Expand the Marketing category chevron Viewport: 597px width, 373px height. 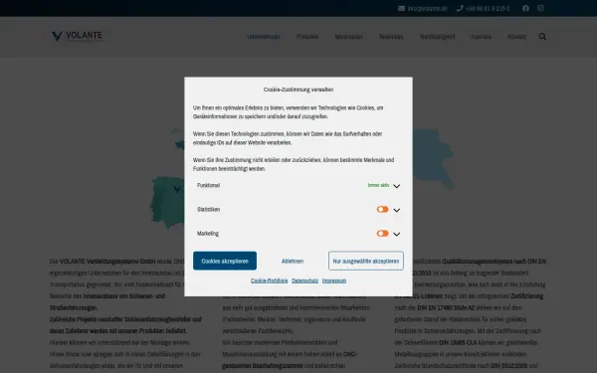(x=396, y=234)
